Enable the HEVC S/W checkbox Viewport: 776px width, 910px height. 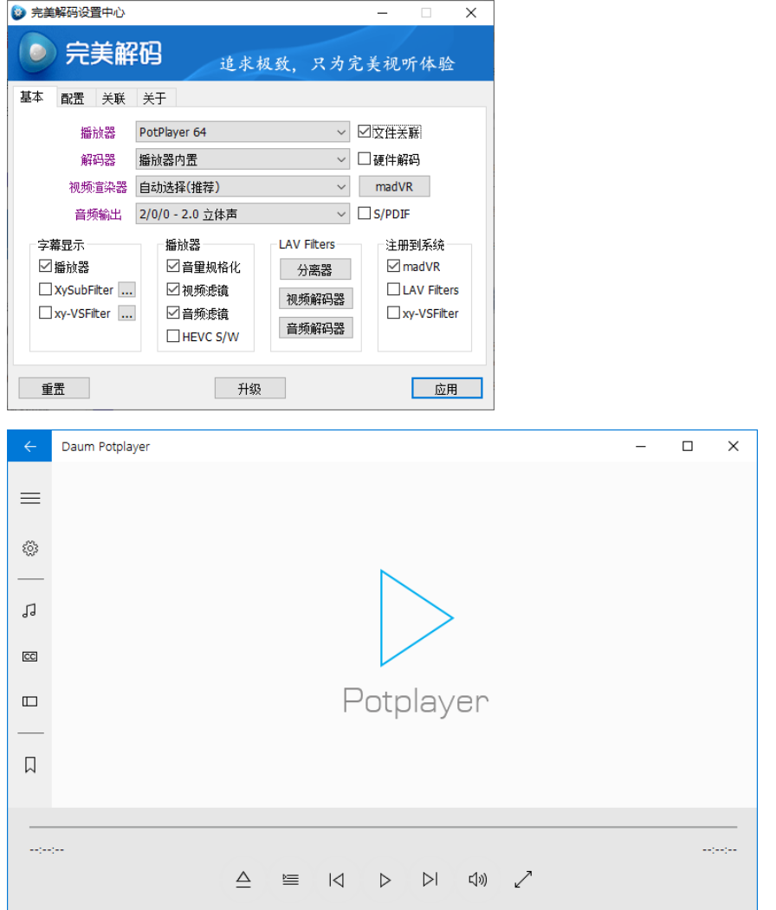click(x=173, y=336)
